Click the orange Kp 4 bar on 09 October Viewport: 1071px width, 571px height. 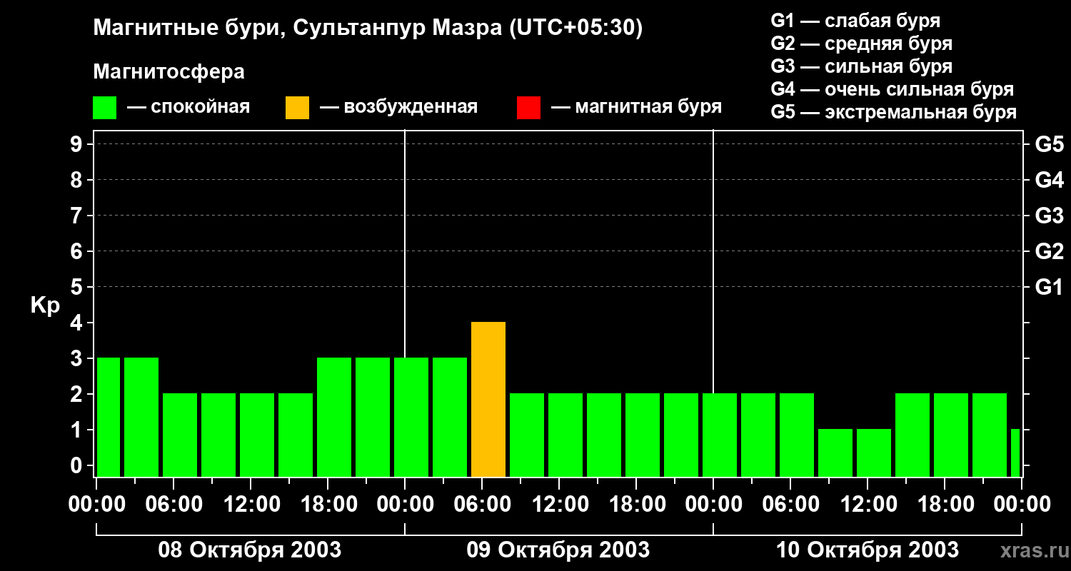coord(488,399)
